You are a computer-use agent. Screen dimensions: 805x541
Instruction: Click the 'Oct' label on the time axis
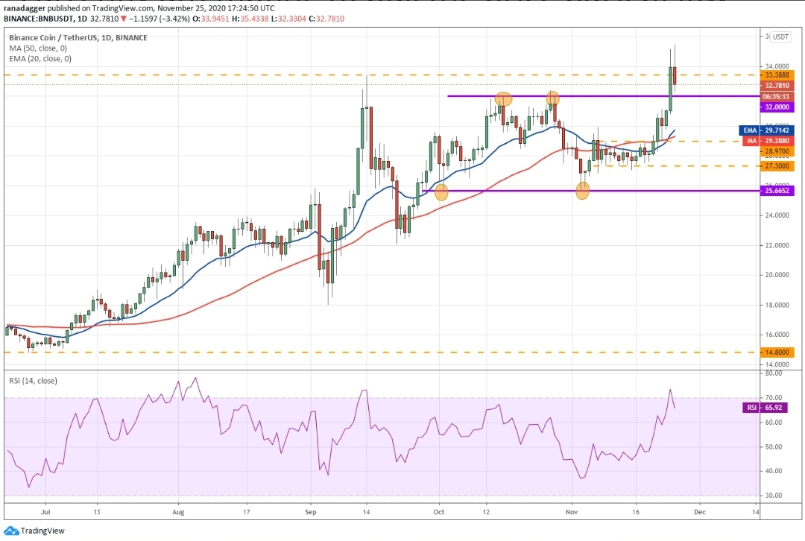click(439, 512)
